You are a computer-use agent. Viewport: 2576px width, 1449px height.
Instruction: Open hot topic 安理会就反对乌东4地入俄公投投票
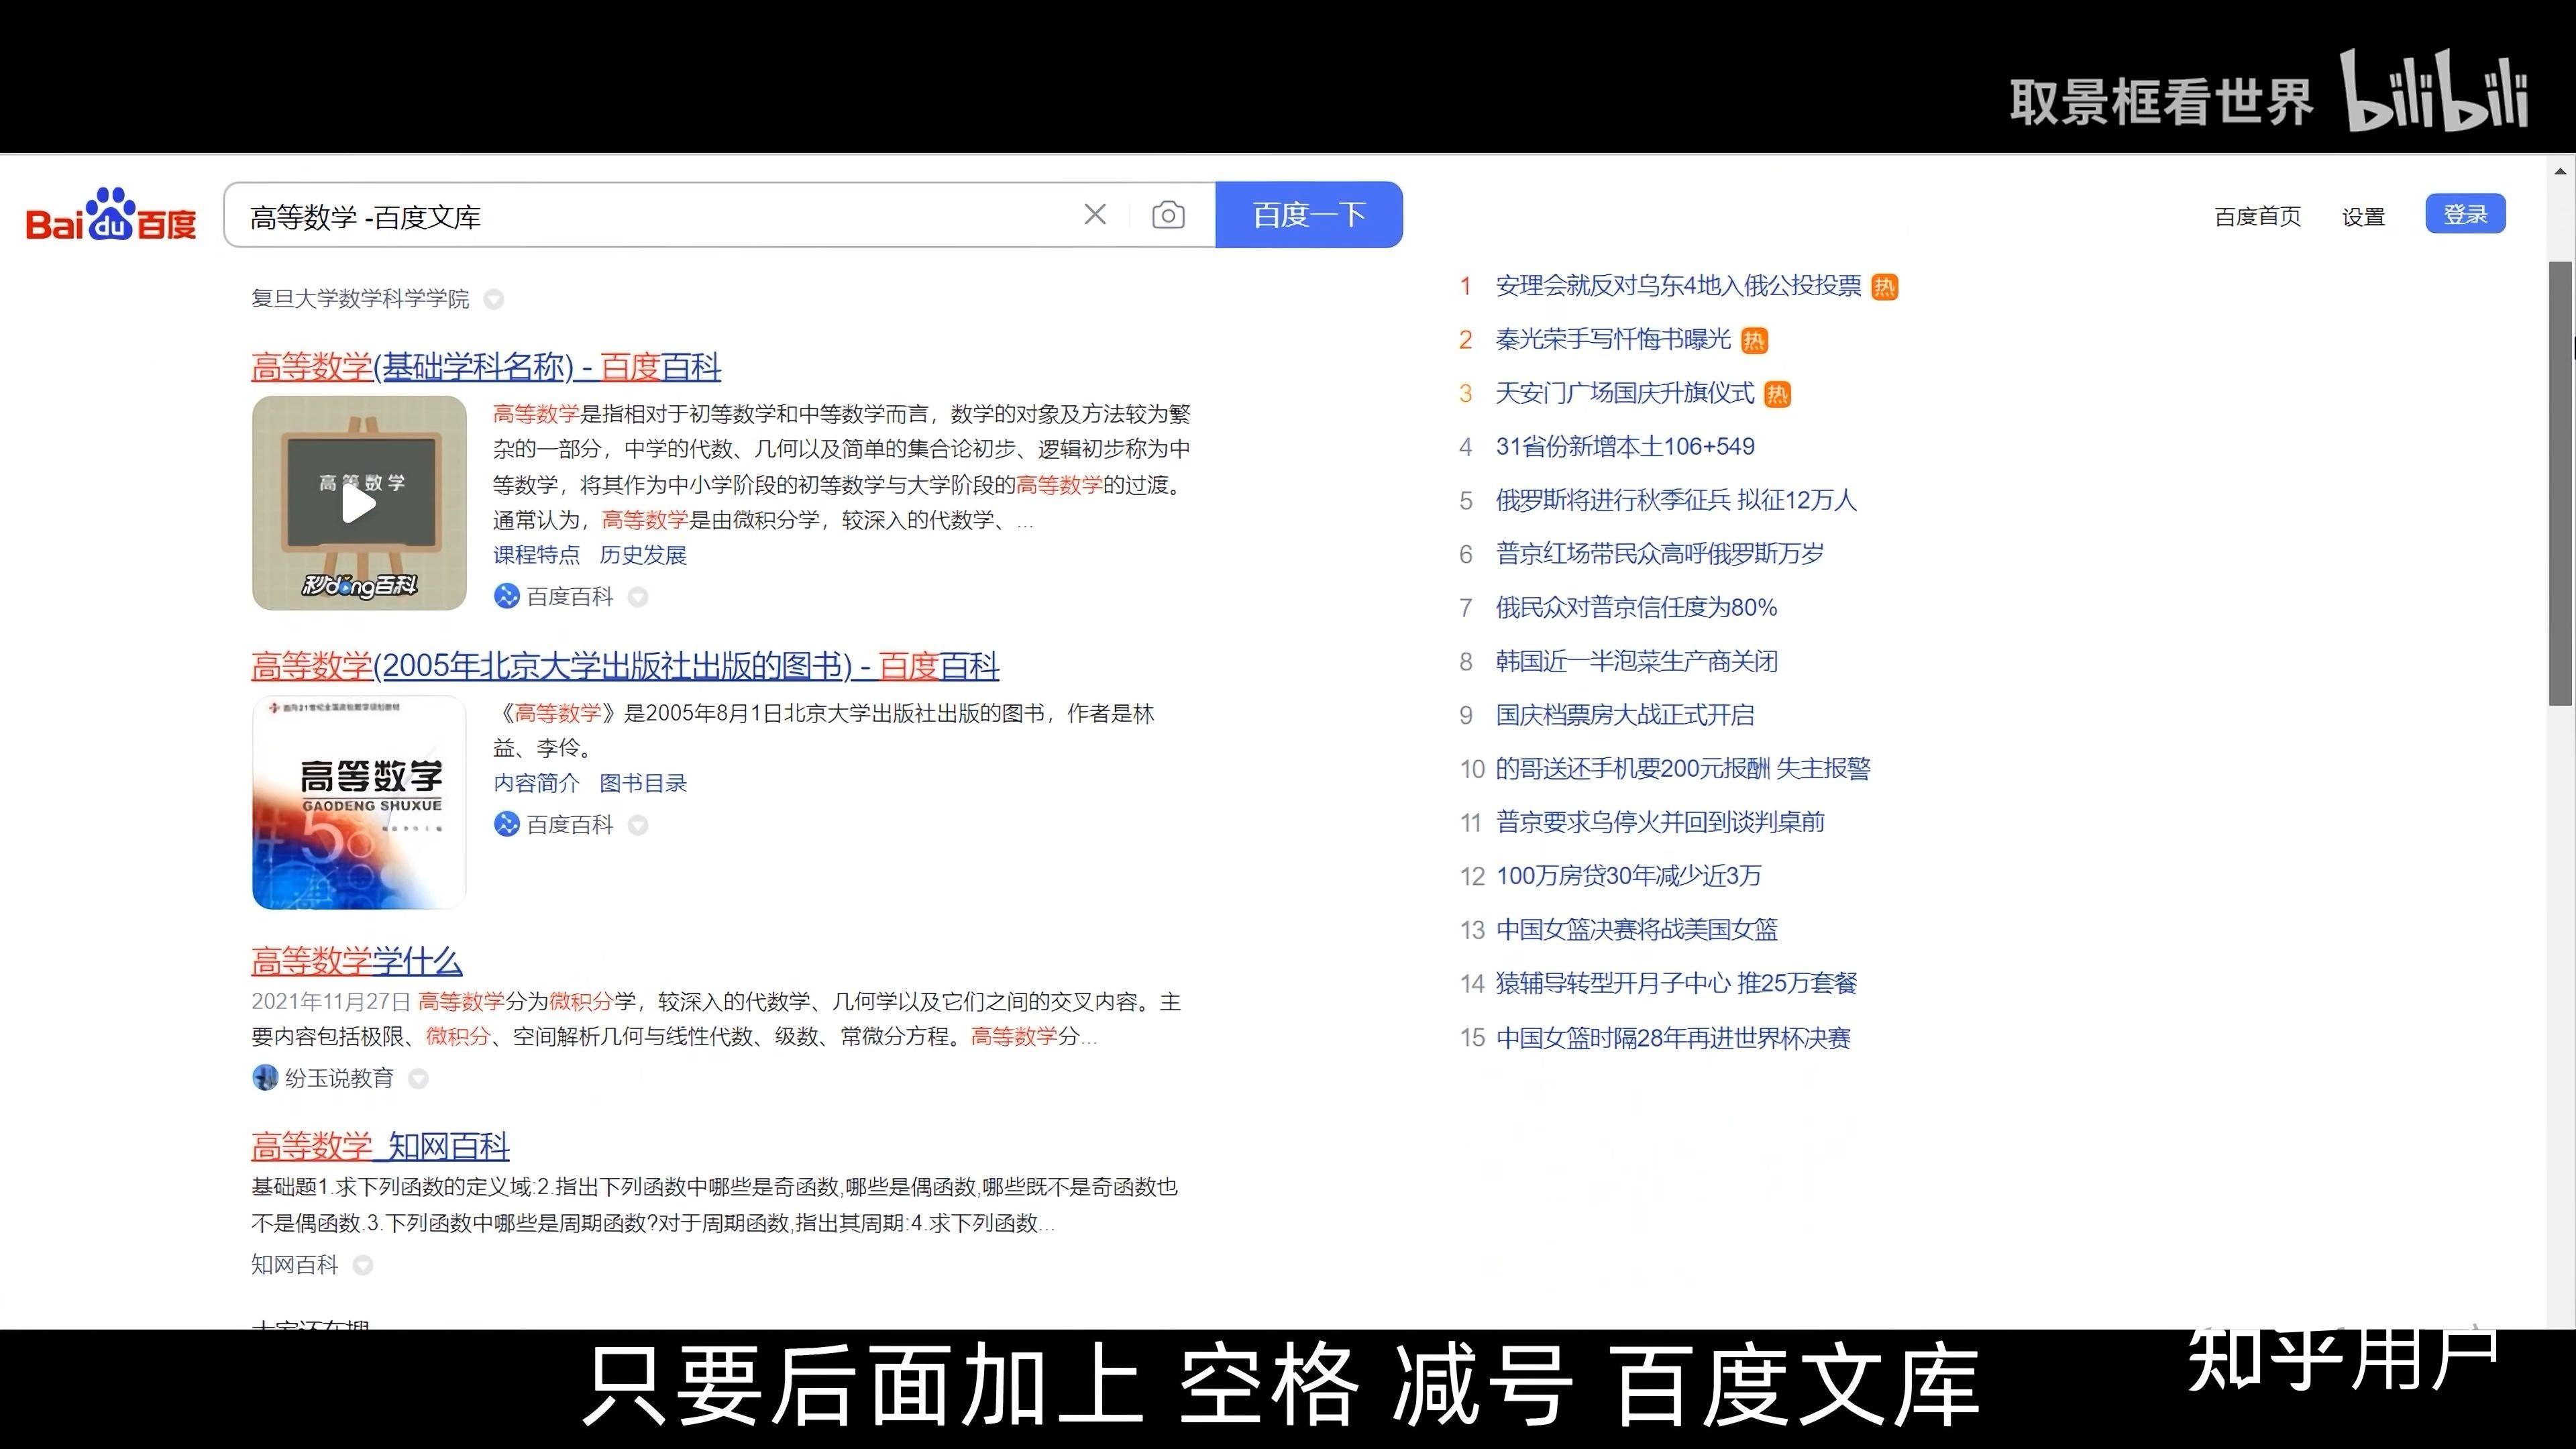point(1678,286)
